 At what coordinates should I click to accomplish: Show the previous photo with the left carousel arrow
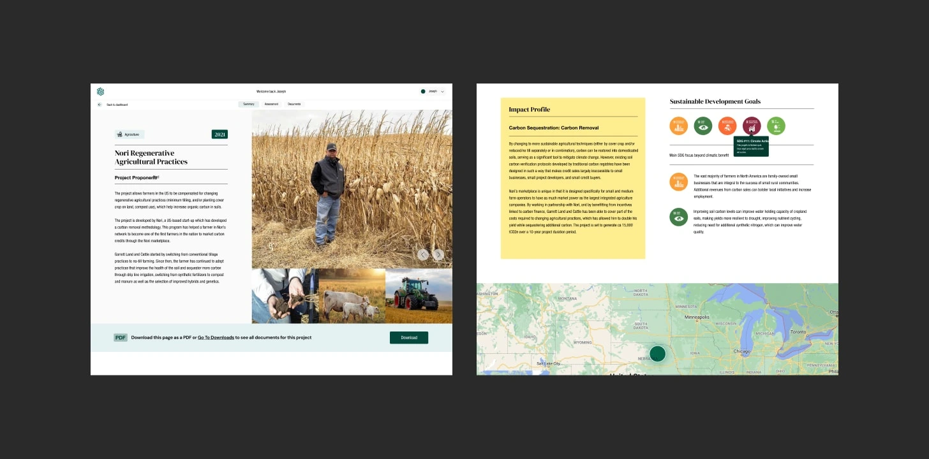click(x=423, y=254)
